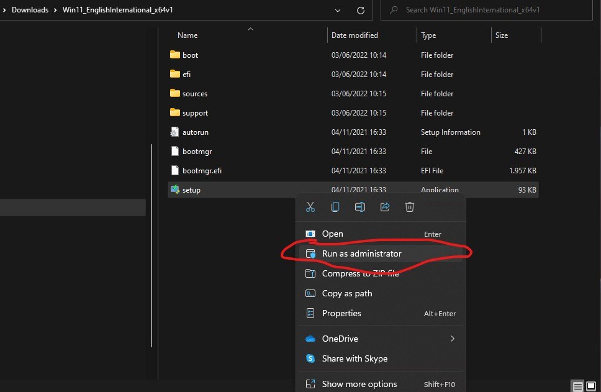The width and height of the screenshot is (601, 392).
Task: Select the bootmgr.efi file name
Action: pyautogui.click(x=202, y=171)
